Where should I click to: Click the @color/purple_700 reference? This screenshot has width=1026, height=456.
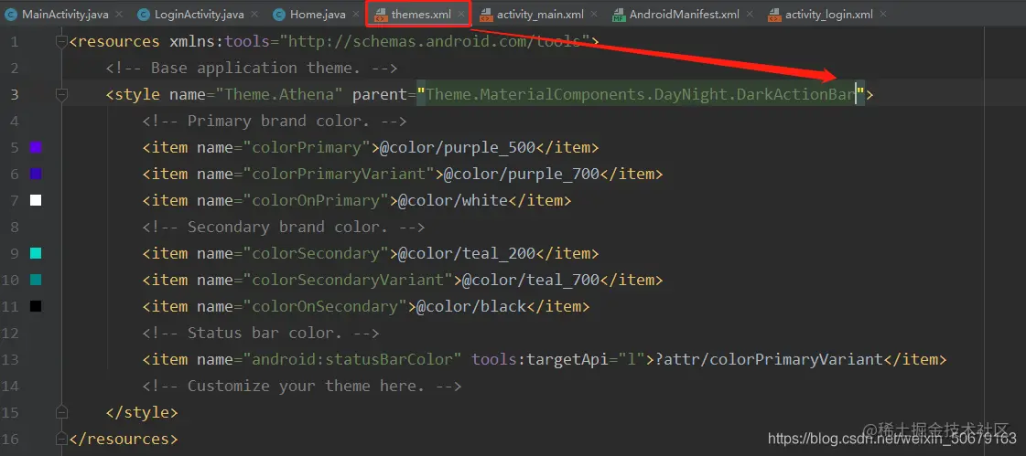coord(522,174)
